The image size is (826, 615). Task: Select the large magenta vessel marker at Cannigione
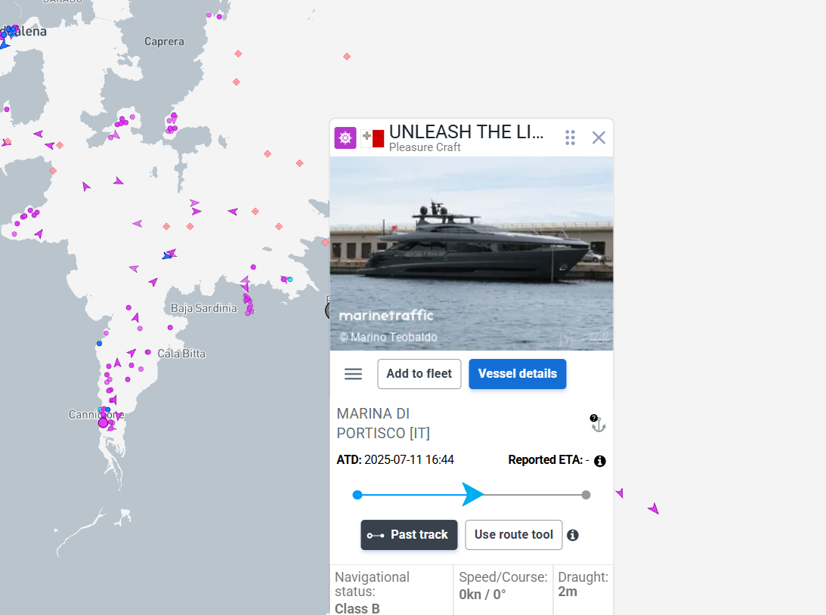click(x=104, y=422)
